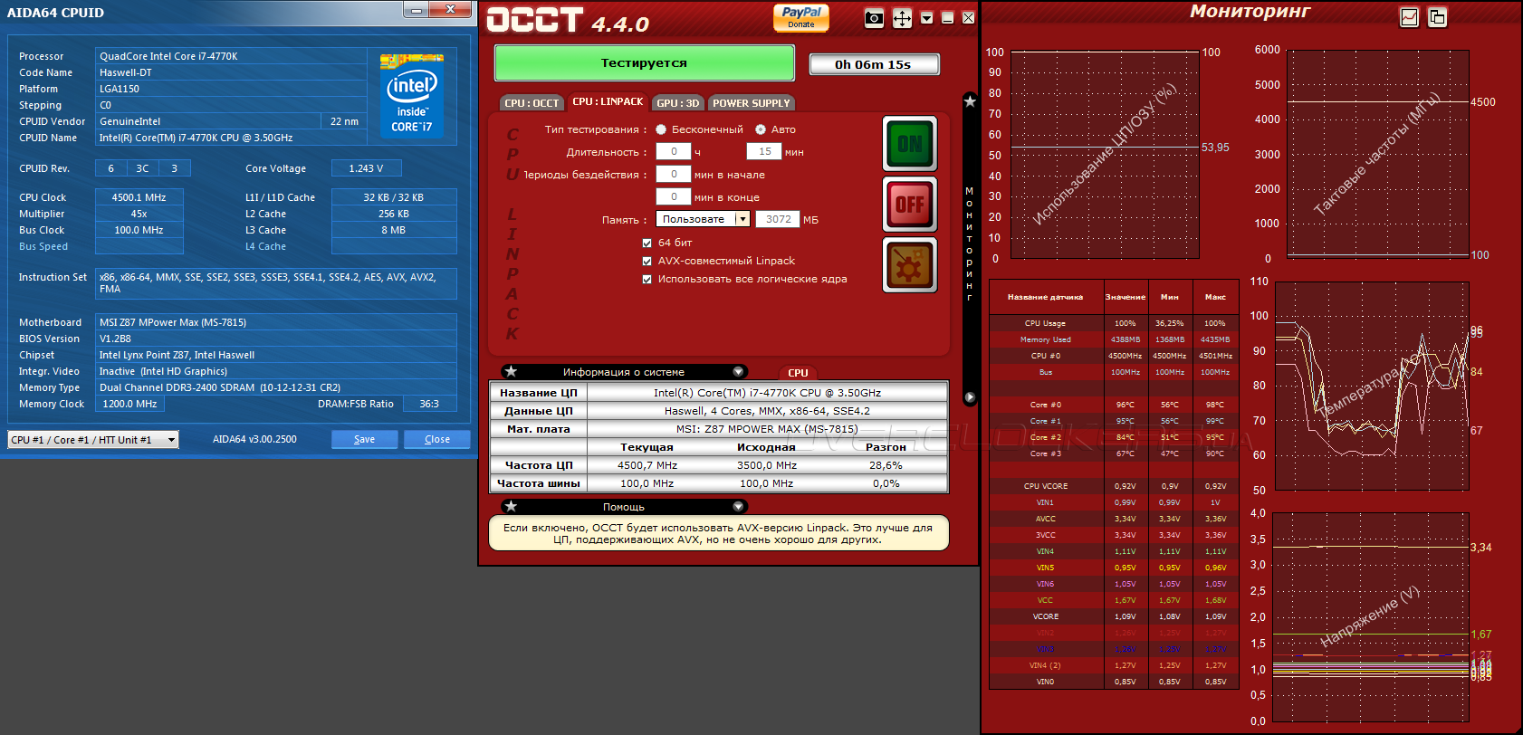Click the Core Voltage value 1.243 V

(367, 168)
